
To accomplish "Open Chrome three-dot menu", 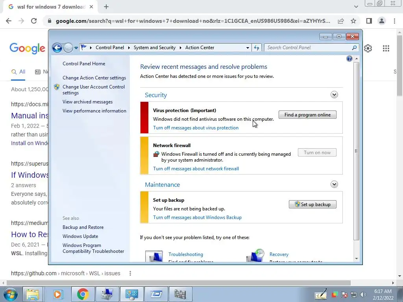I will click(x=394, y=21).
